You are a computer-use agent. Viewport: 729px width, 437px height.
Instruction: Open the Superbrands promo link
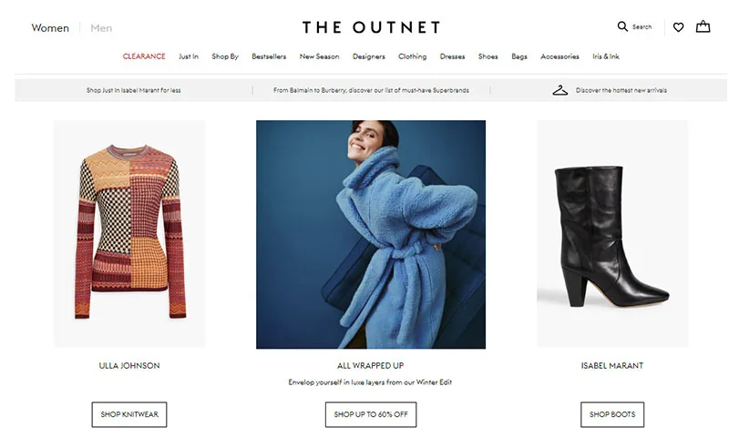(371, 90)
